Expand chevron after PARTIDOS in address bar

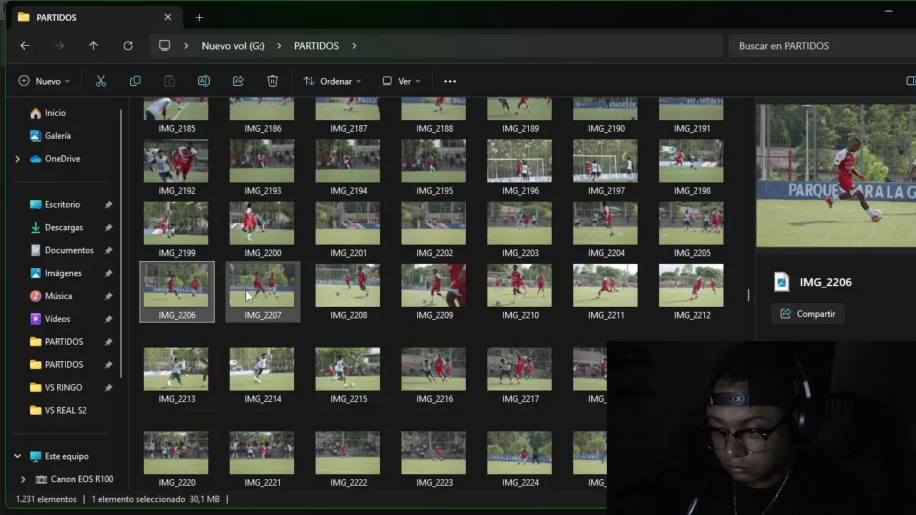(x=354, y=46)
